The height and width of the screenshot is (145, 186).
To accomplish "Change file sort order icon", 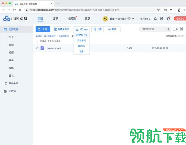I will [175, 29].
